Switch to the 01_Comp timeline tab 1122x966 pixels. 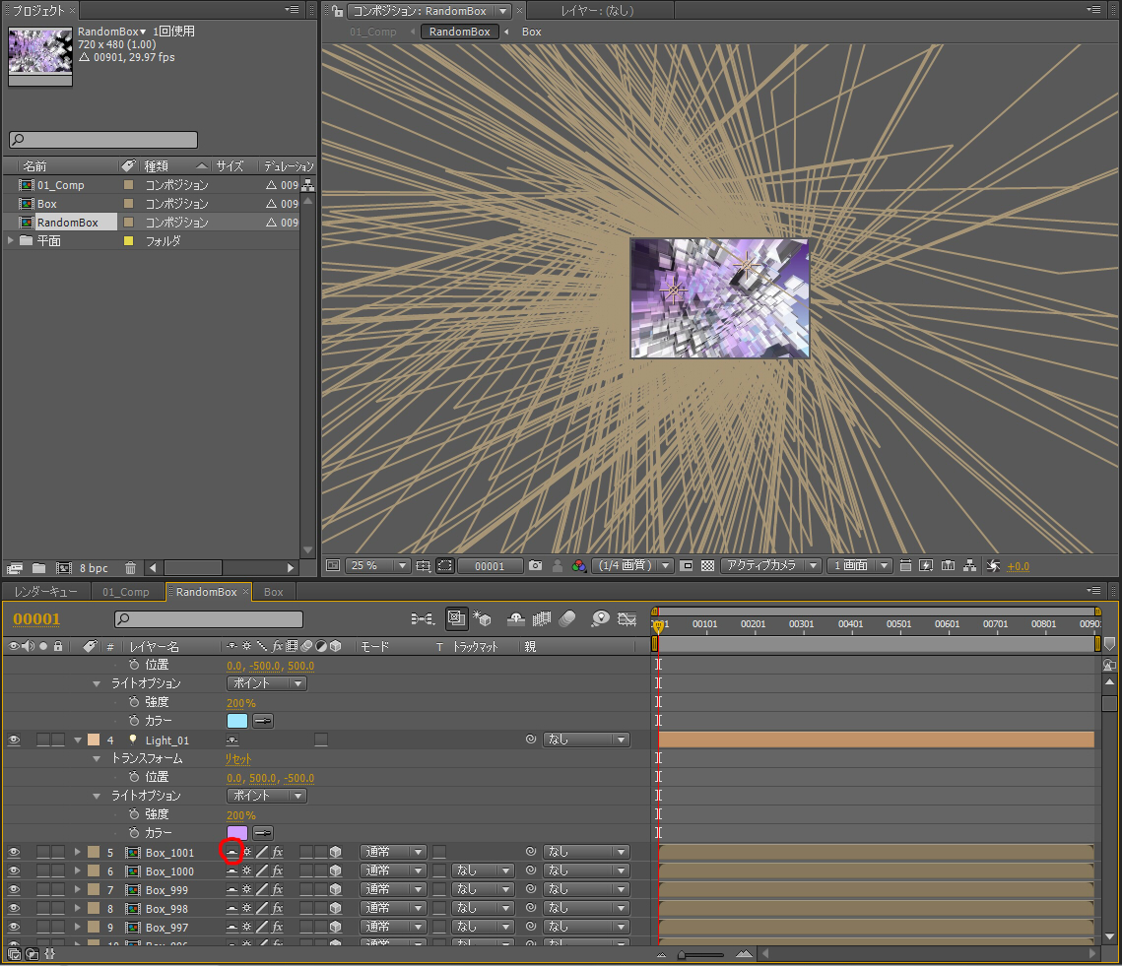pyautogui.click(x=126, y=592)
